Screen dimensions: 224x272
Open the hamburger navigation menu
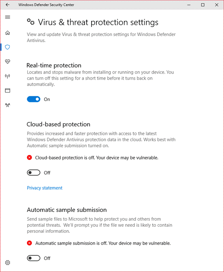7,17
